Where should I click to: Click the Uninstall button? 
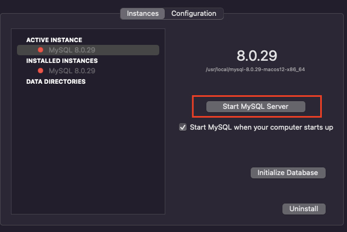click(304, 209)
